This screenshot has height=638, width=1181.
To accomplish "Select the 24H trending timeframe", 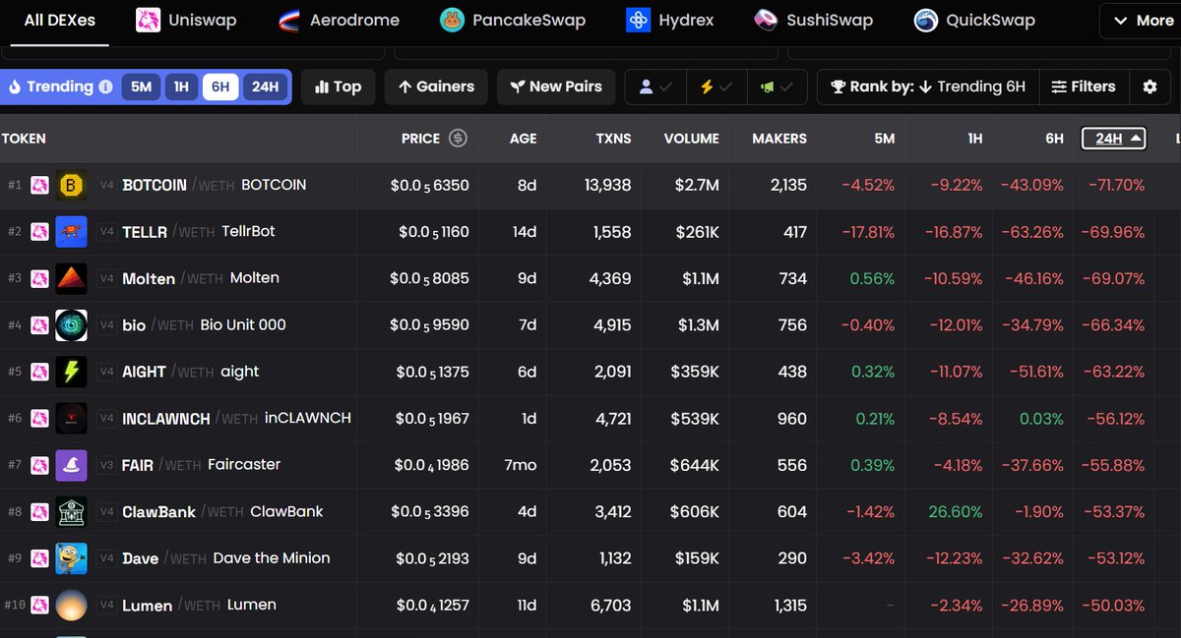I will tap(265, 87).
